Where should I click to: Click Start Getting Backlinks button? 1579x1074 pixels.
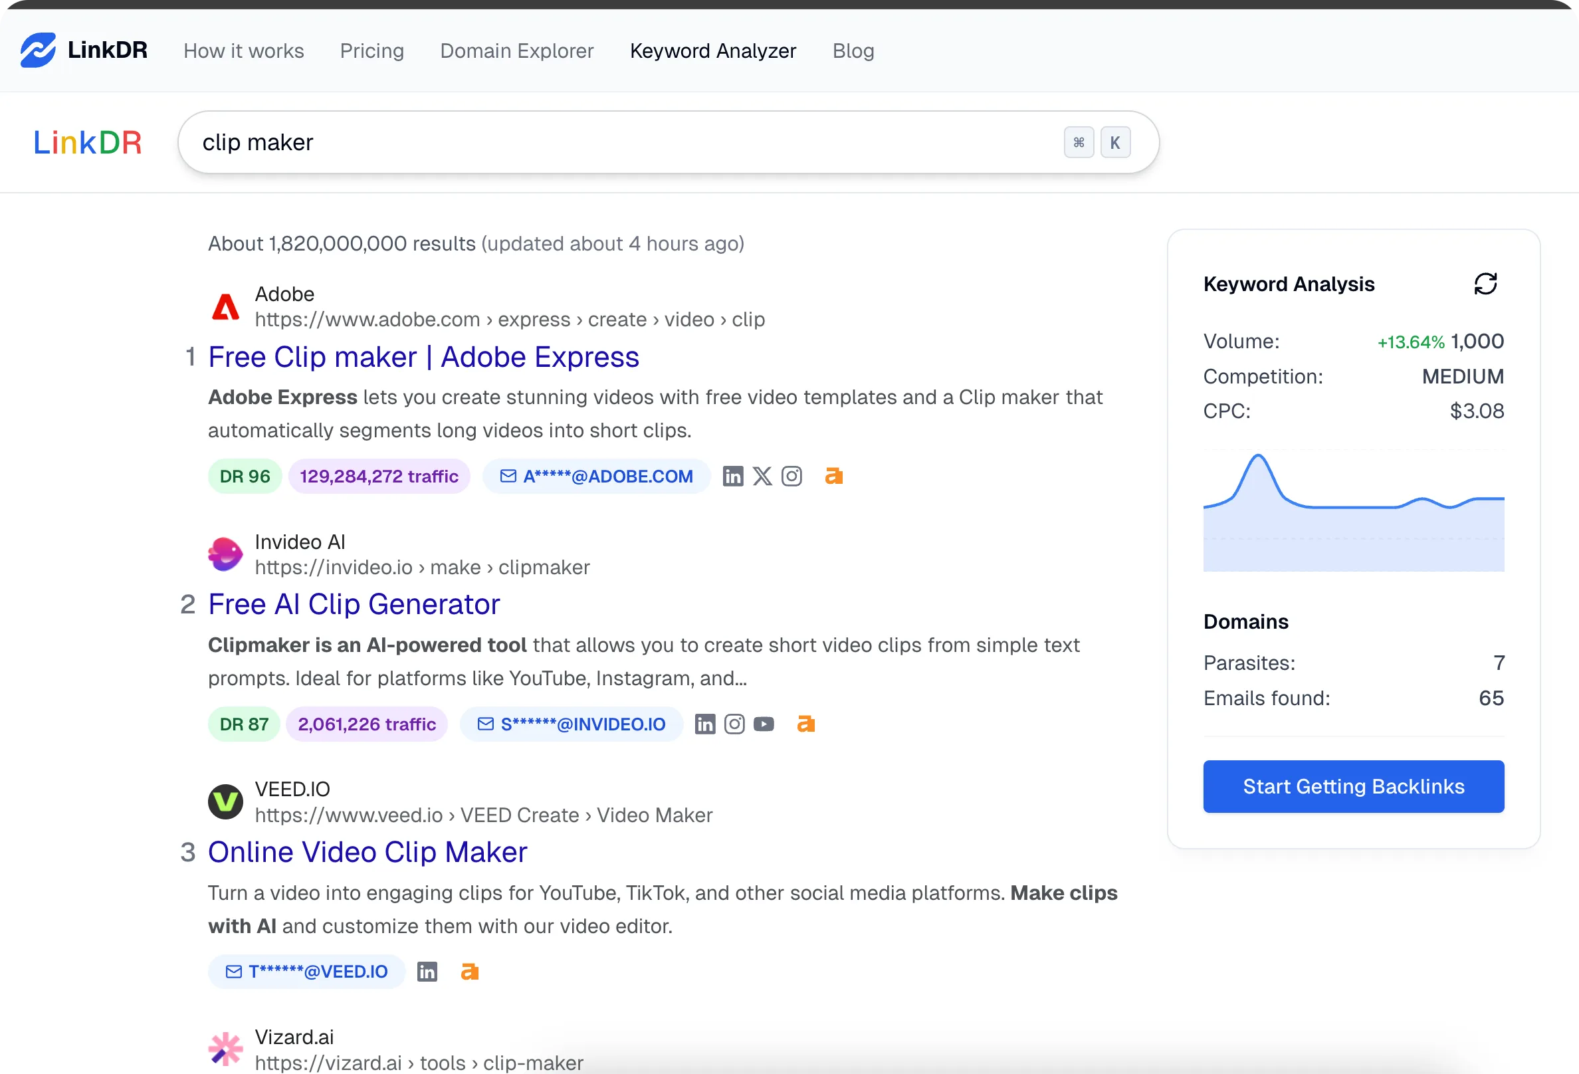point(1354,787)
